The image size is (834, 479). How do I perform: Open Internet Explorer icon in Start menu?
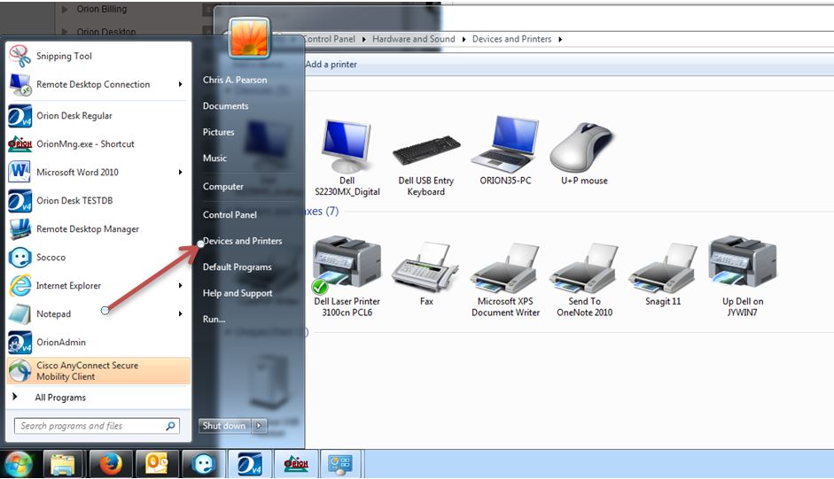click(x=20, y=285)
